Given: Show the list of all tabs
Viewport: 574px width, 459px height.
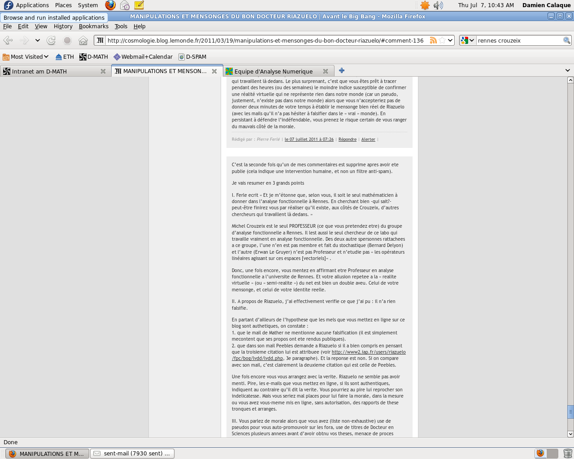Looking at the screenshot, I should point(567,70).
